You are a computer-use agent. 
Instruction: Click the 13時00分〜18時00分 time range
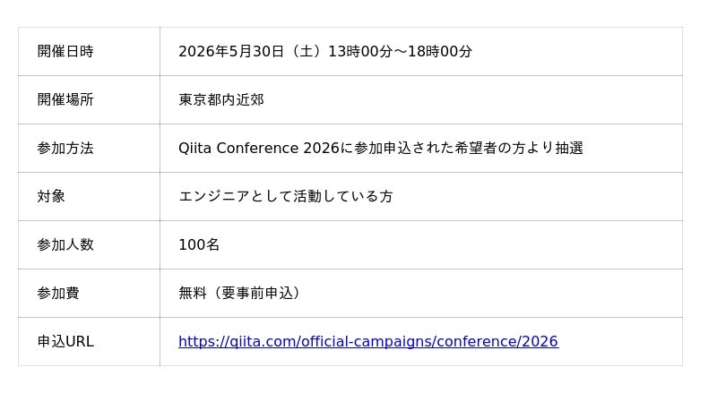(x=400, y=51)
